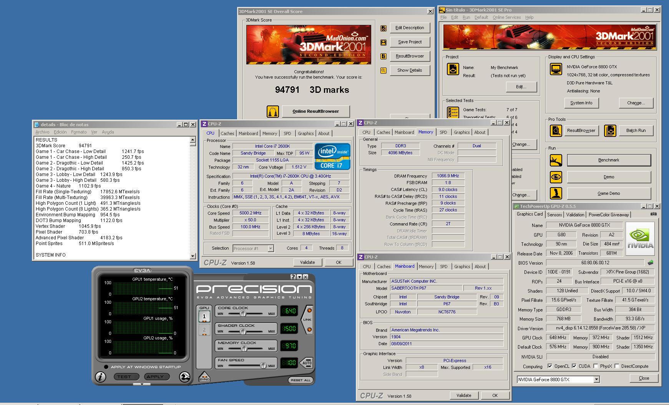Viewport: 669px width, 405px height.
Task: Click the Reset All button in Precision
Action: click(x=300, y=380)
